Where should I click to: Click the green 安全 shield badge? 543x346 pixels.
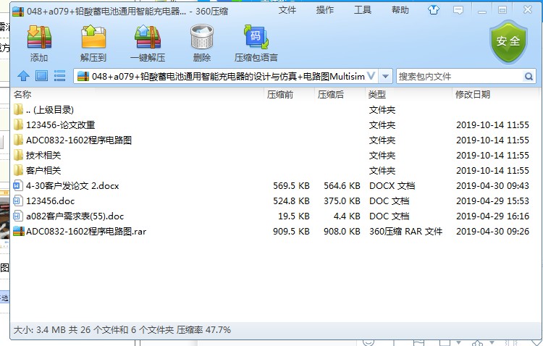pyautogui.click(x=508, y=41)
